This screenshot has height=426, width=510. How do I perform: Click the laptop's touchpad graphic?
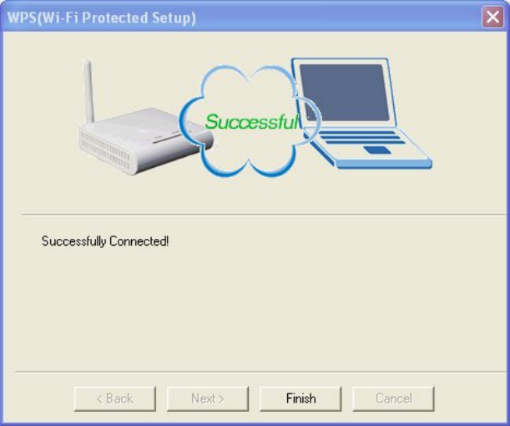point(377,150)
